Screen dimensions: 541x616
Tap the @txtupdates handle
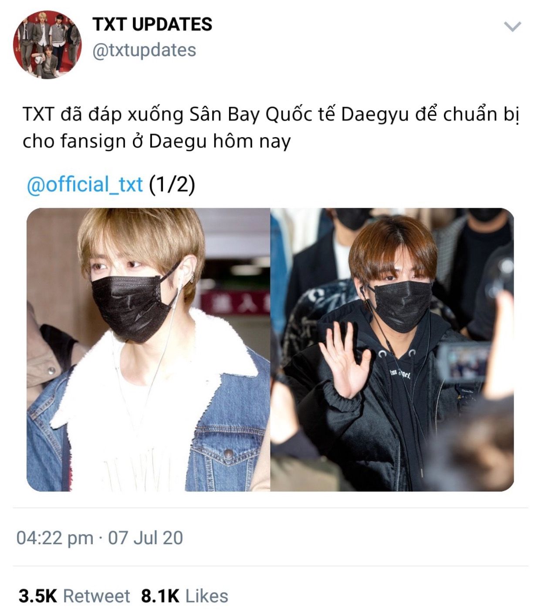tap(144, 50)
